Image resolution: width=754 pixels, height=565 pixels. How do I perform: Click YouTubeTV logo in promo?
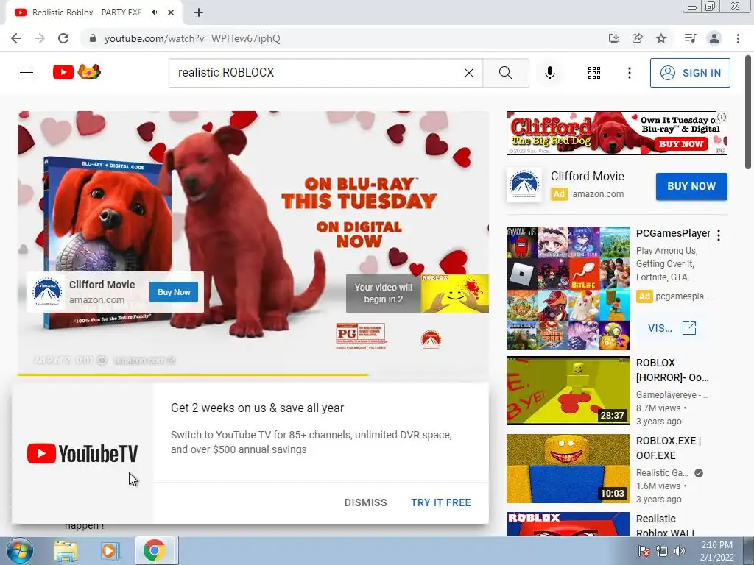pyautogui.click(x=82, y=453)
